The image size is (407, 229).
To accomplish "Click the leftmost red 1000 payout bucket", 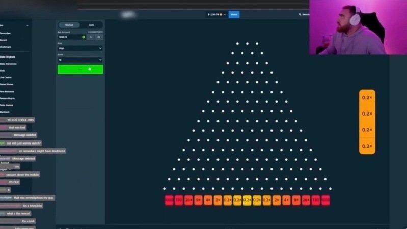I will (x=169, y=201).
